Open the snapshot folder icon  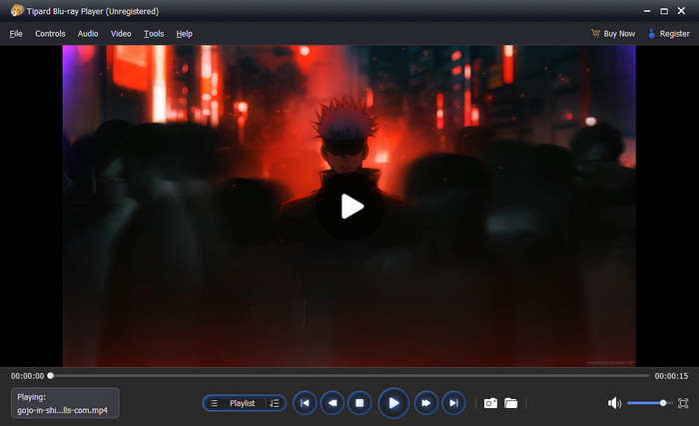point(511,403)
